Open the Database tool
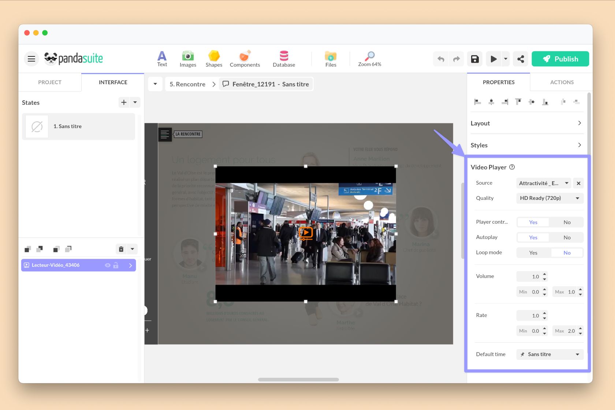The width and height of the screenshot is (615, 410). tap(284, 59)
